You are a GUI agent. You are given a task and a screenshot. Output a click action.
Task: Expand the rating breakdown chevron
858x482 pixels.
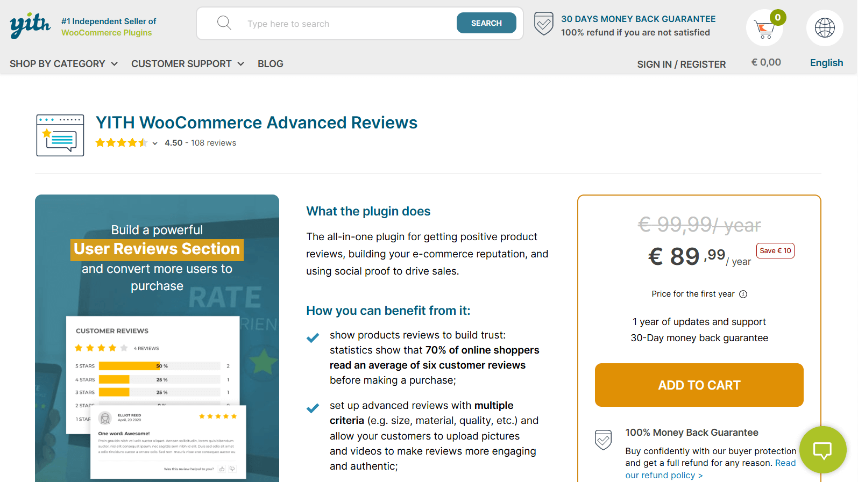coord(155,143)
